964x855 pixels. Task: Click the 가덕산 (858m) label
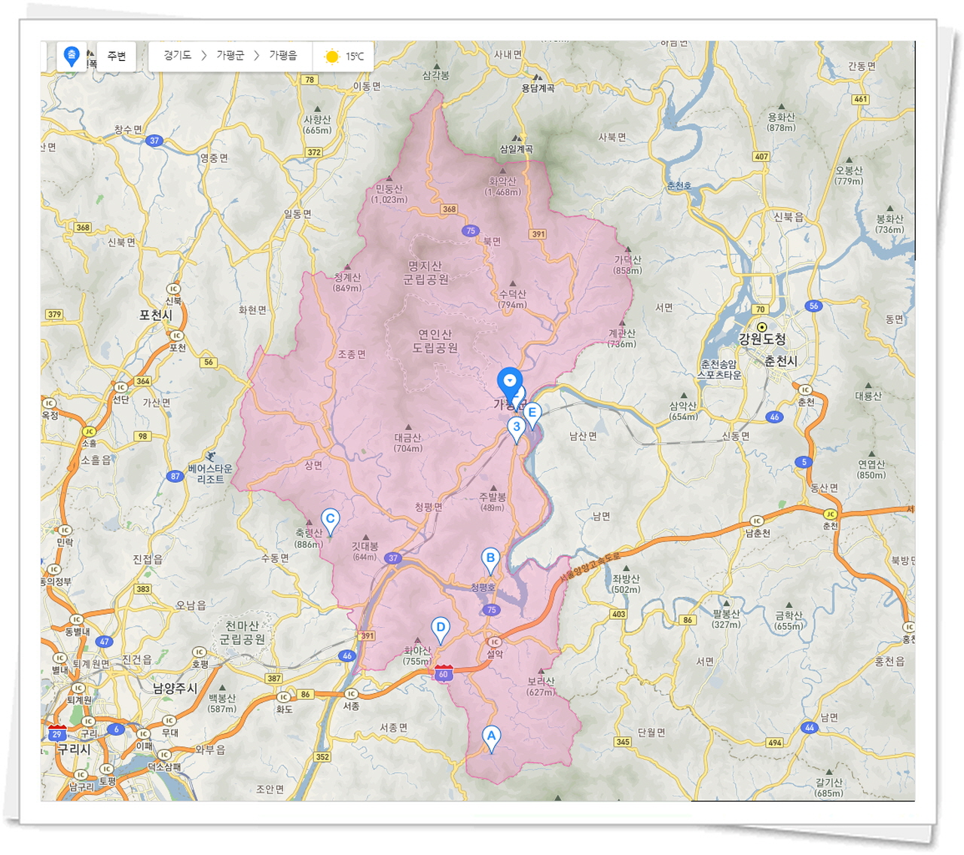click(x=627, y=264)
